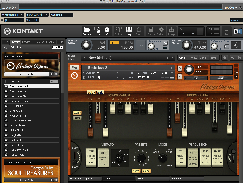Screen dimensions: 243x183
Task: Open the Browse panel icon
Action: (x=86, y=31)
